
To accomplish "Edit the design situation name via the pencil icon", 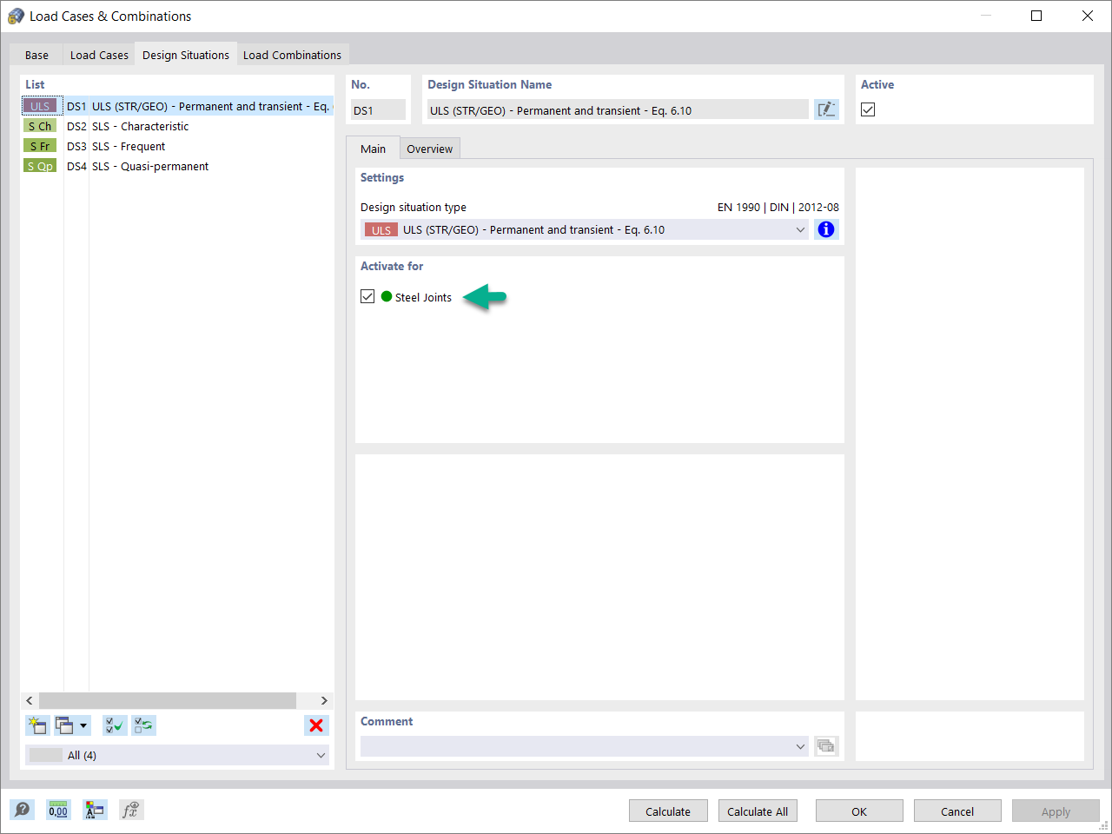I will coord(826,109).
